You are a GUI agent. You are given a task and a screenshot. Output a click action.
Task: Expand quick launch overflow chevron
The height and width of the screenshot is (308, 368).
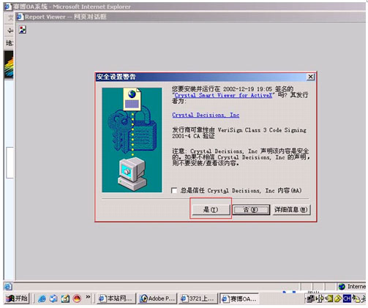click(x=88, y=297)
